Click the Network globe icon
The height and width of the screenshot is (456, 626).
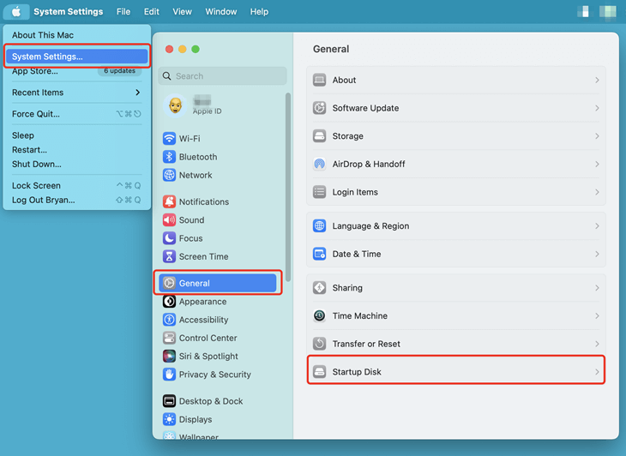(x=169, y=175)
